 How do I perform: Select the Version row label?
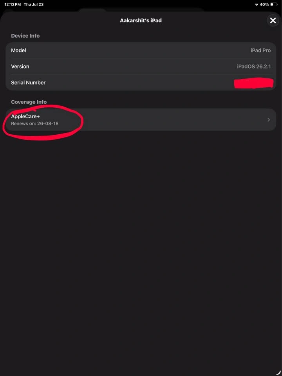point(20,67)
